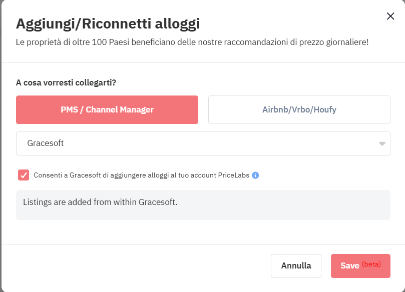This screenshot has height=292, width=405.
Task: Select the PMS / Channel Manager tab
Action: (x=107, y=109)
